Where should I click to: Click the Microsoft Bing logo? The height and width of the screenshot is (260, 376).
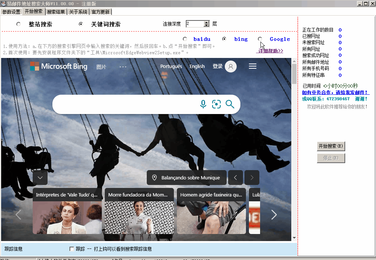[59, 66]
